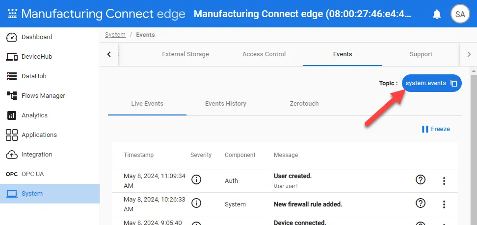Image resolution: width=477 pixels, height=225 pixels.
Task: Click the Timestamp column header
Action: coord(139,155)
